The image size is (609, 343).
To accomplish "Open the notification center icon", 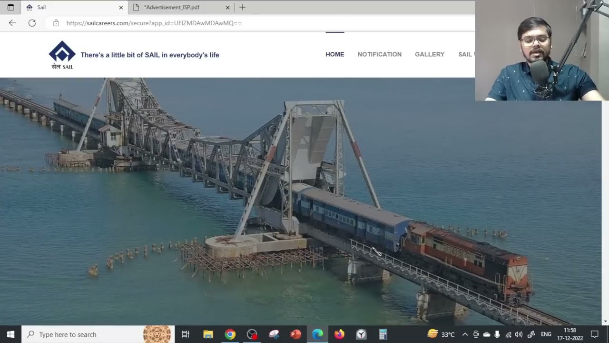I will click(594, 334).
